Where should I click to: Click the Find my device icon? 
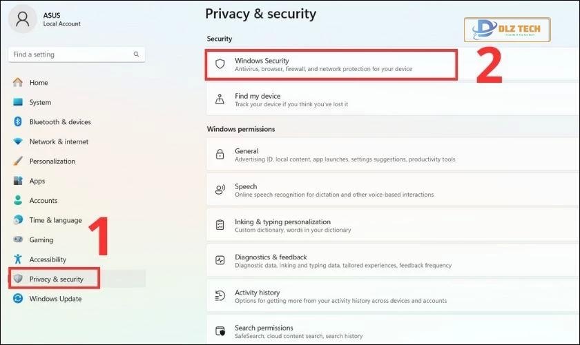220,99
